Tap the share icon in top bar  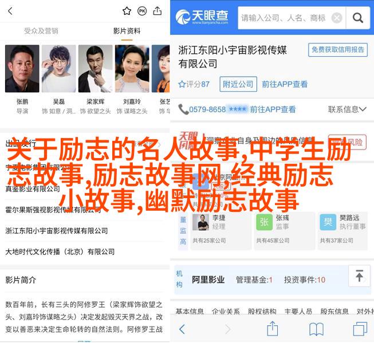(158, 11)
